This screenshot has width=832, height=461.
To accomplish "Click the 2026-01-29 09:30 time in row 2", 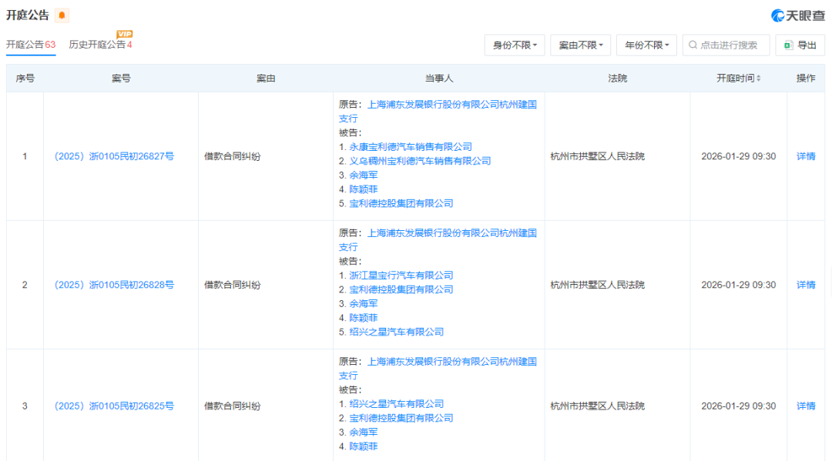I will coord(739,285).
